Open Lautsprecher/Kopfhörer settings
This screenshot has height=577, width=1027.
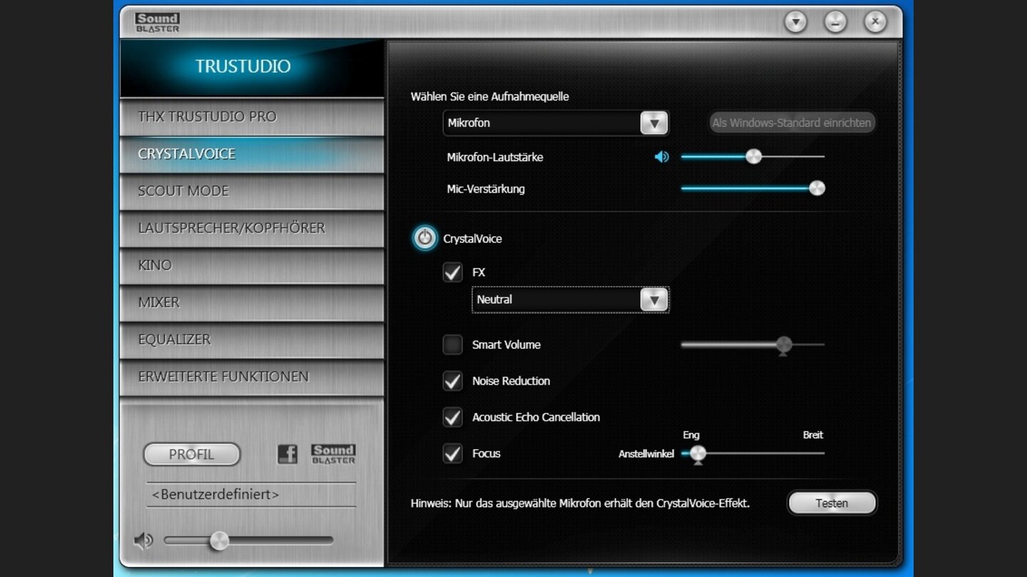(x=252, y=228)
